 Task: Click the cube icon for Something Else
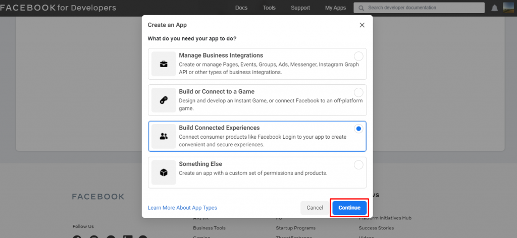coord(164,172)
